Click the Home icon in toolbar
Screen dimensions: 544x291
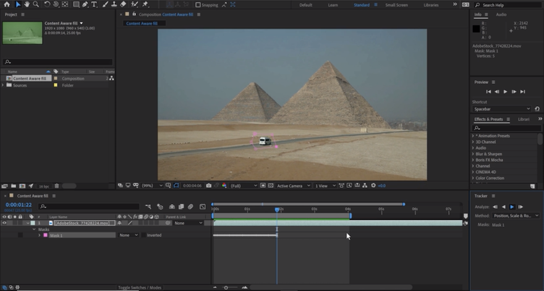tap(7, 4)
